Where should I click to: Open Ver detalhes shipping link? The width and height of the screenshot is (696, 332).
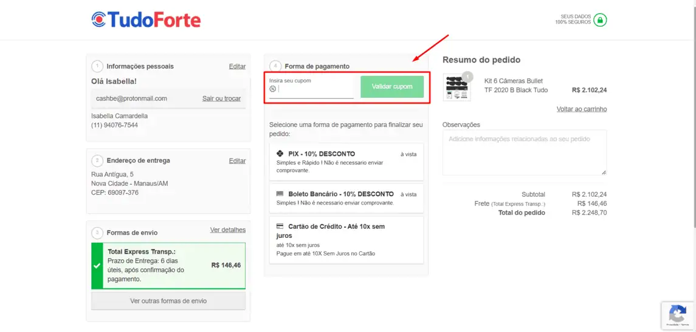click(228, 230)
